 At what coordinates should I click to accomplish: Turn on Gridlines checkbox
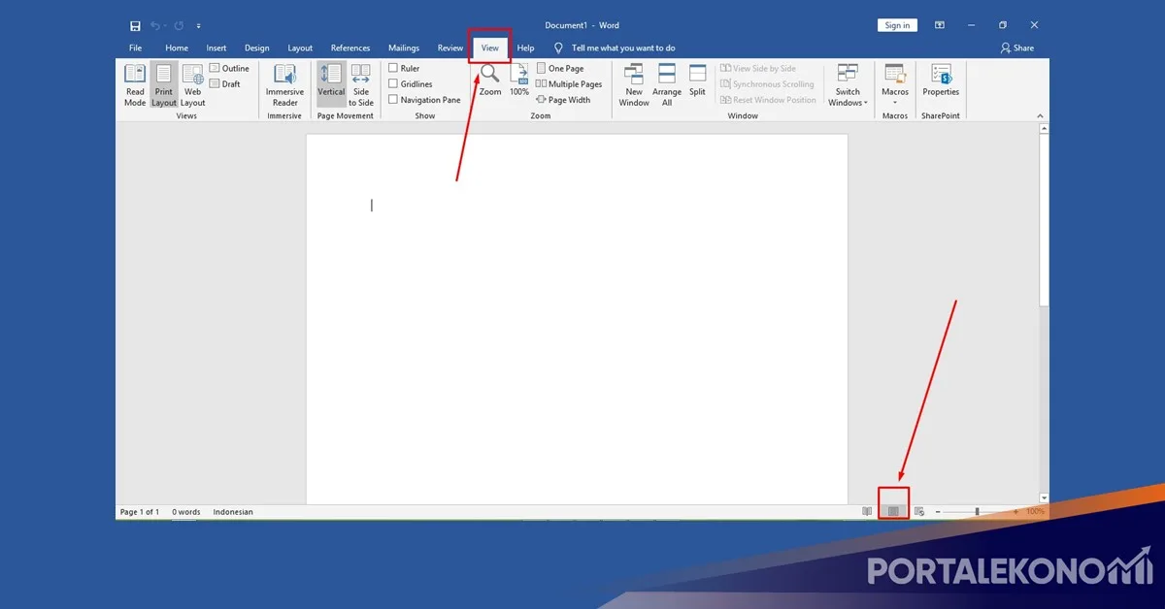point(393,84)
